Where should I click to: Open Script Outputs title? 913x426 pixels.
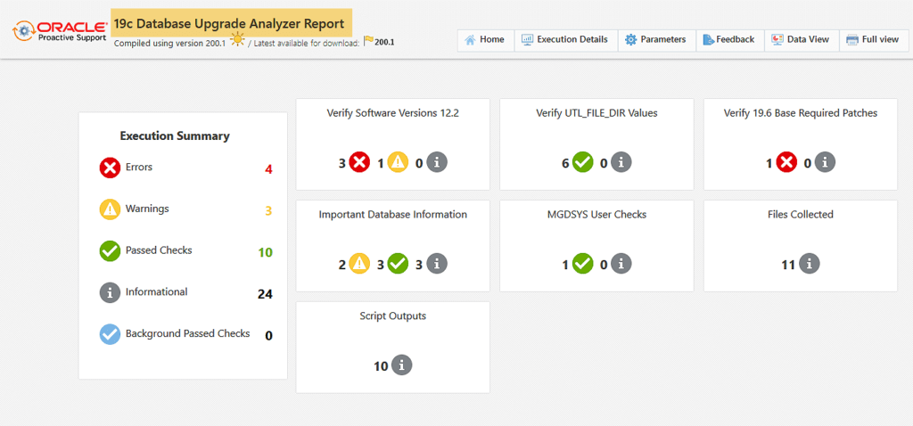[x=393, y=316]
